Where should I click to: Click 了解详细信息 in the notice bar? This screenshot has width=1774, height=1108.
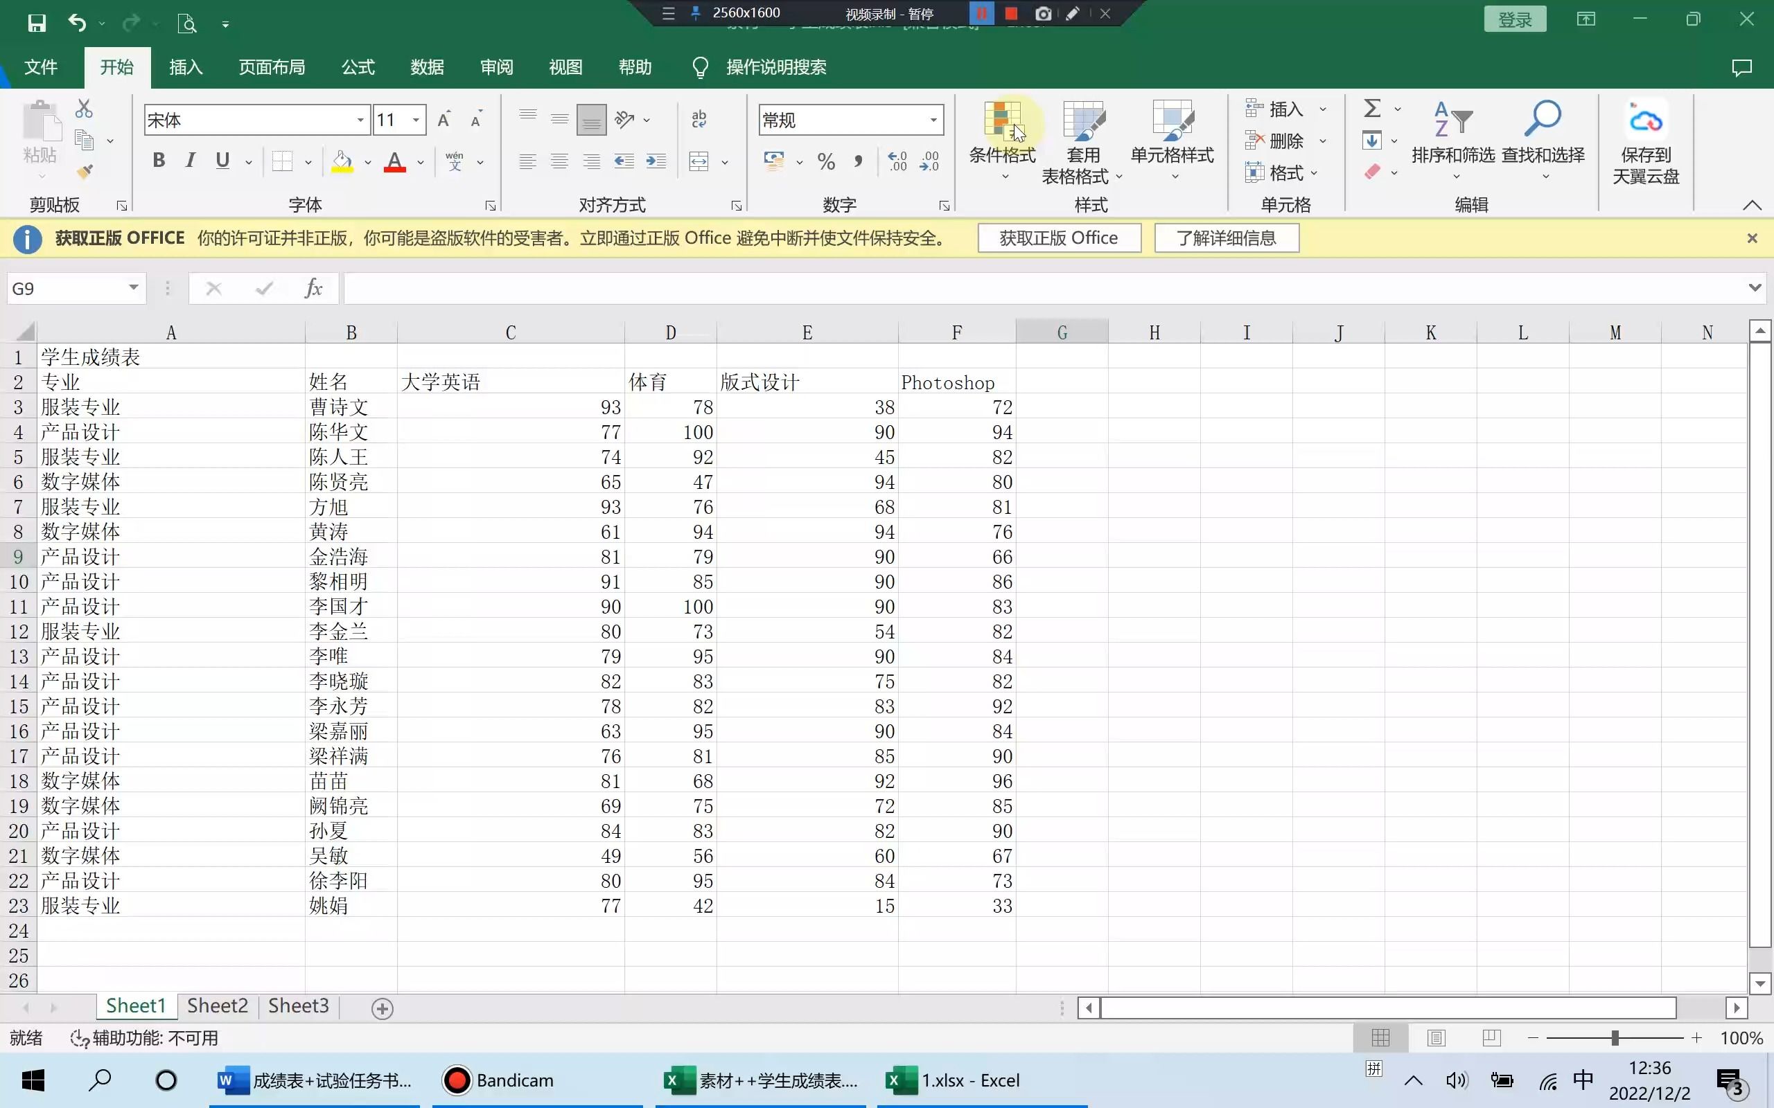click(1226, 238)
